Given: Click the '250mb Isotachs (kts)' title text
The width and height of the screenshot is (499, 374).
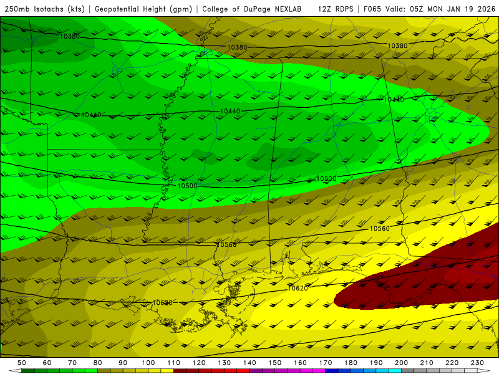Looking at the screenshot, I should pyautogui.click(x=44, y=9).
